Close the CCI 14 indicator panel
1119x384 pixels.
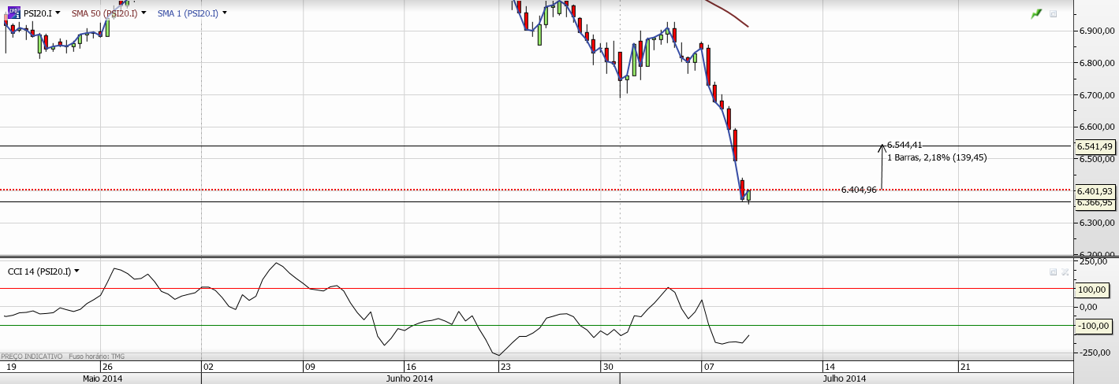[1065, 271]
